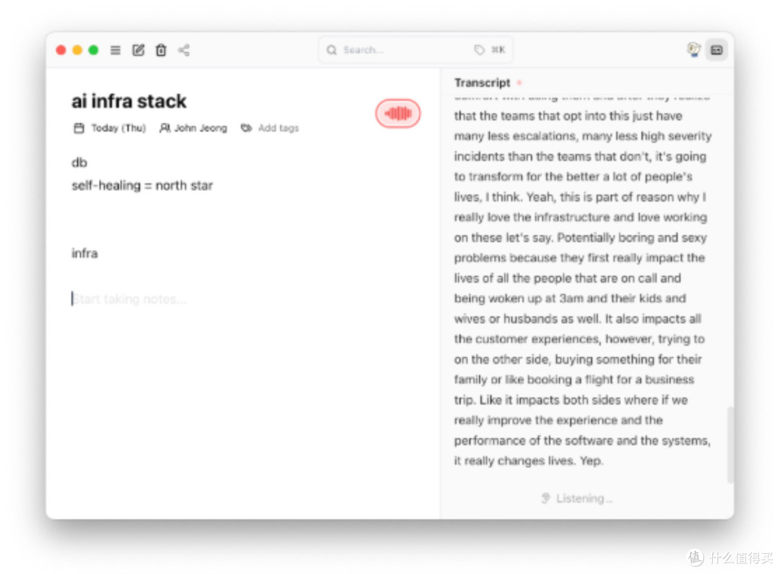Toggle the transcript panel button
The image size is (780, 574).
716,50
